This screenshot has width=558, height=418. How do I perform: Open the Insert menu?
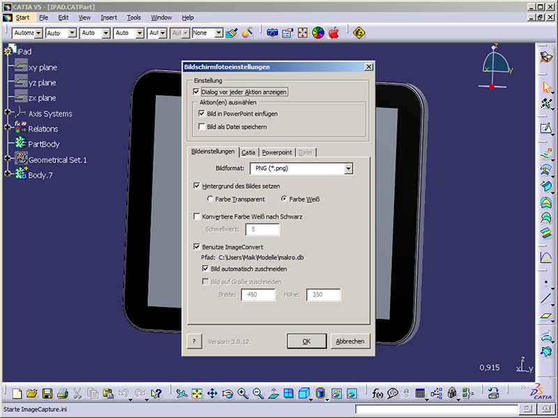pos(109,17)
